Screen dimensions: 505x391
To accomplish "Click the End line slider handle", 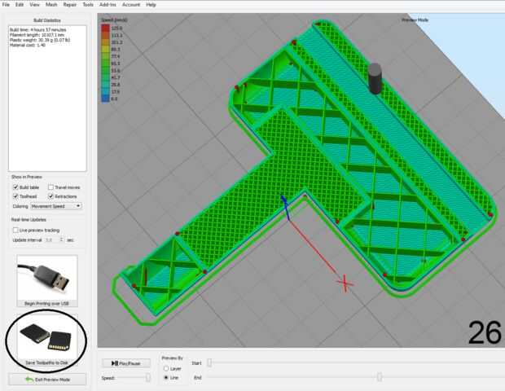I will click(x=380, y=377).
